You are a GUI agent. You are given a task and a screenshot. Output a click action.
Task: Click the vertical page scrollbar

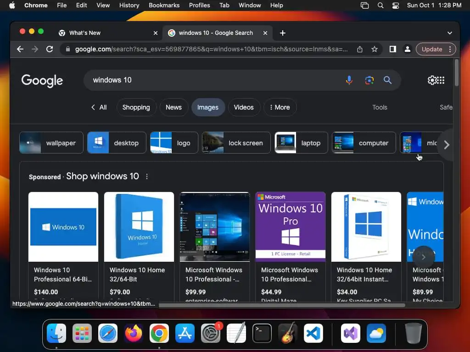[456, 73]
